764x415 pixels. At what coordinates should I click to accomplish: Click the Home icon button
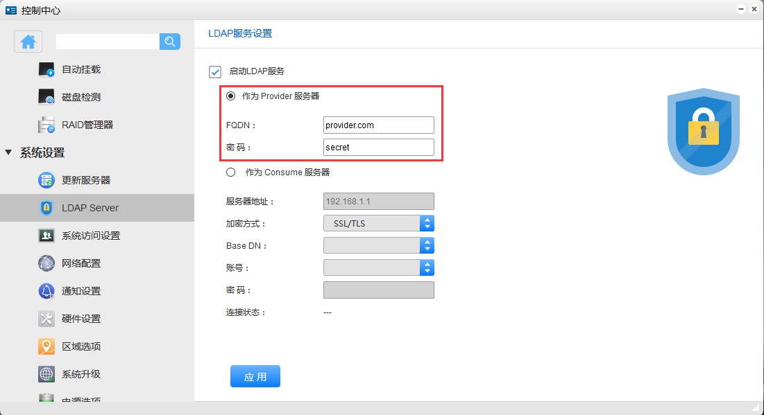pyautogui.click(x=28, y=42)
